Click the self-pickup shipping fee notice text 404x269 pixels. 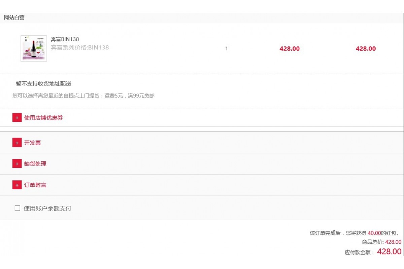[x=83, y=96]
